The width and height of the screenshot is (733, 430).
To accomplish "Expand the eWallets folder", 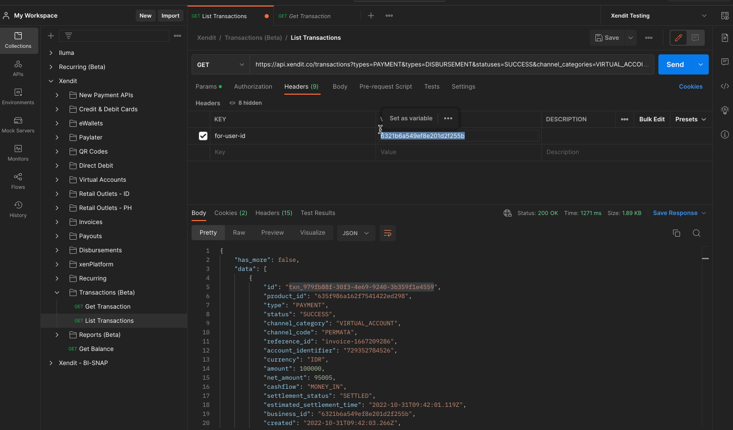I will point(57,123).
